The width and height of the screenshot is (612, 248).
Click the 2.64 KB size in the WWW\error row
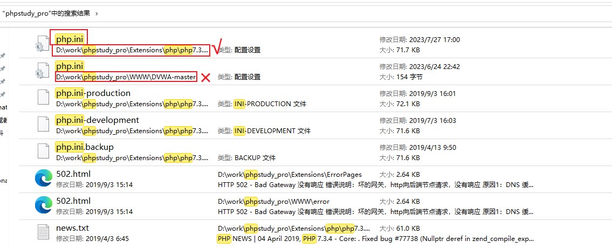coord(400,202)
